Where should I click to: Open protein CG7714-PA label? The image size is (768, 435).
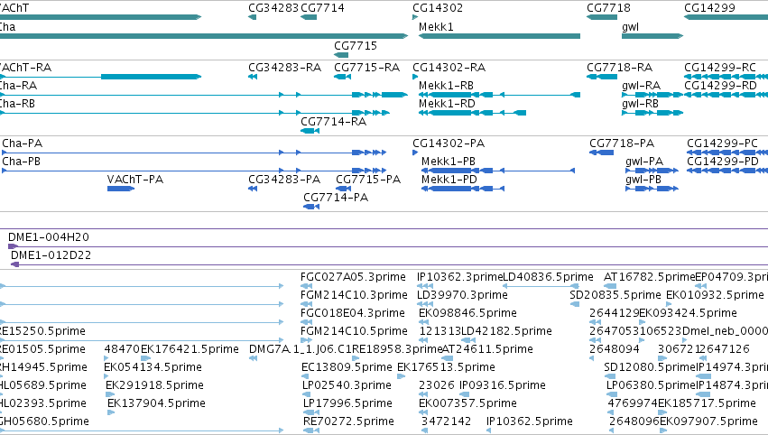point(336,198)
